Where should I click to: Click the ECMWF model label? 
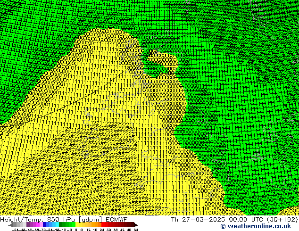116,219
